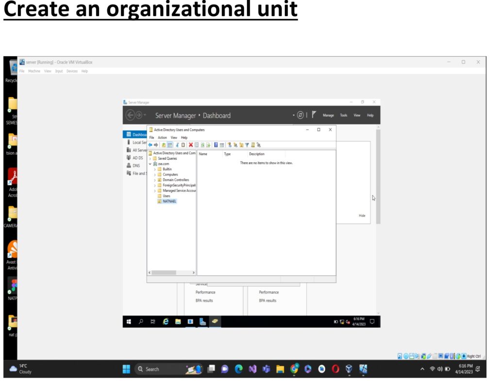This screenshot has height=383, width=497.
Task: Click horizontal scrollbar thumb under console tree
Action: click(x=164, y=273)
